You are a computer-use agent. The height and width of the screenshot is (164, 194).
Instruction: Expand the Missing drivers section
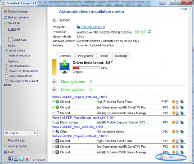54,81
